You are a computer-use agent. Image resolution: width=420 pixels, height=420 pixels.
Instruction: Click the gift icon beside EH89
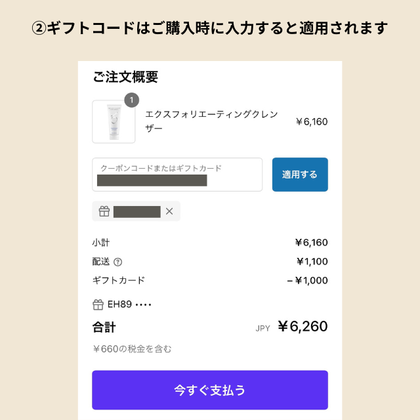[x=98, y=304]
